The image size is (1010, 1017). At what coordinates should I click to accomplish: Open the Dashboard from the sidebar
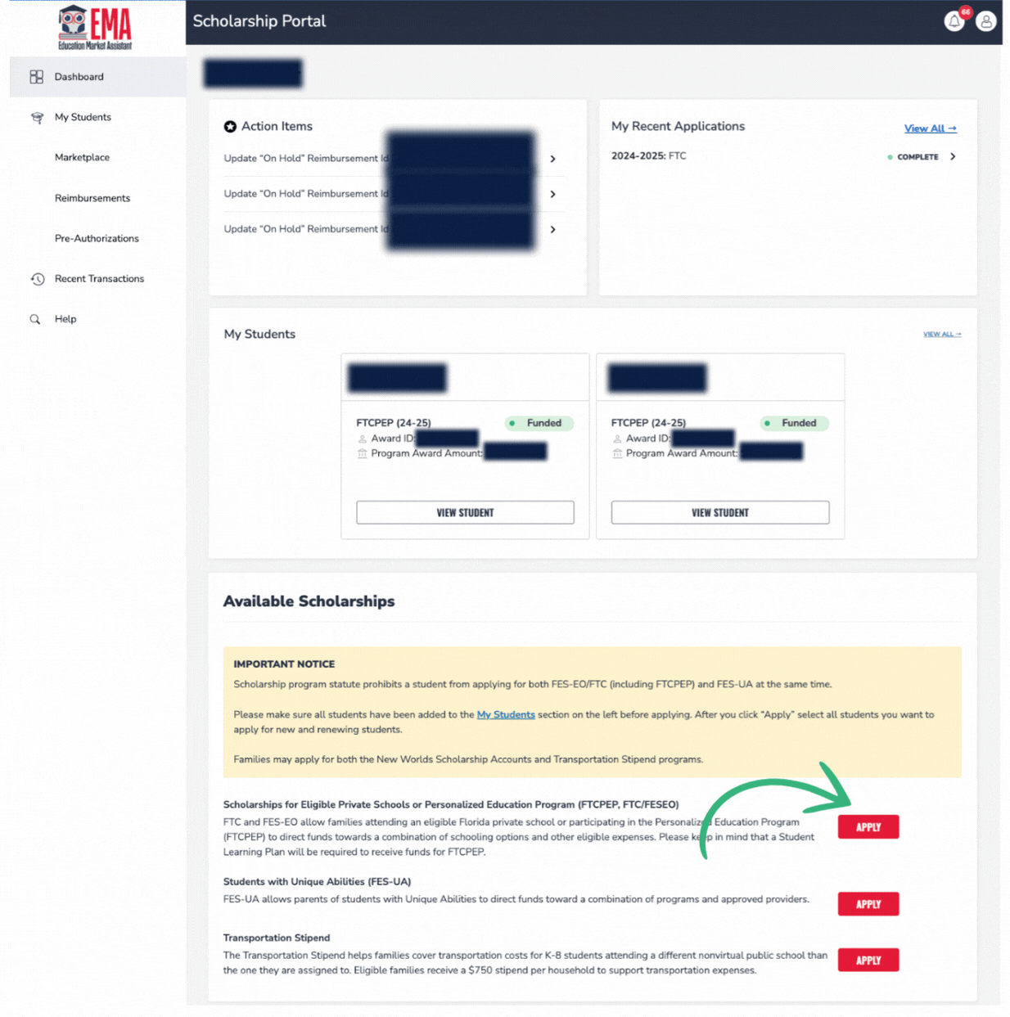tap(79, 77)
